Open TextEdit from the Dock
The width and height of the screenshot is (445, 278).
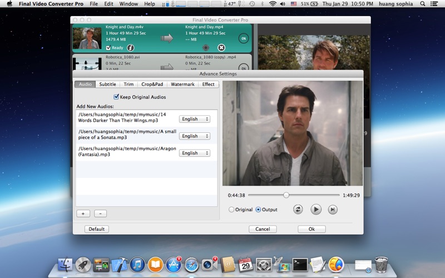(318, 265)
